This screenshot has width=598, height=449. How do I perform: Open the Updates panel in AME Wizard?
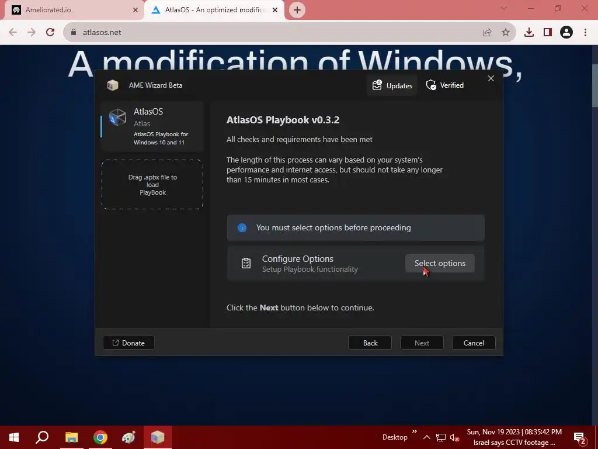pos(392,85)
